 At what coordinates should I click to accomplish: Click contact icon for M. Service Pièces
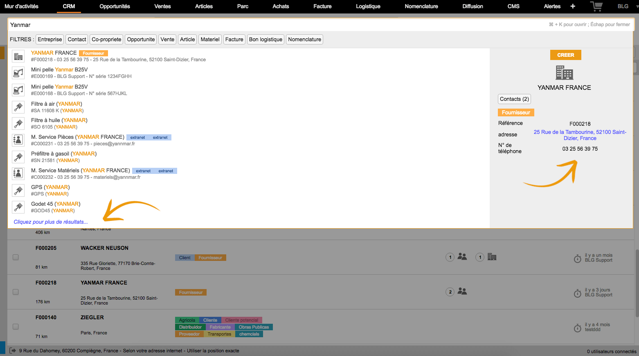[x=18, y=140]
